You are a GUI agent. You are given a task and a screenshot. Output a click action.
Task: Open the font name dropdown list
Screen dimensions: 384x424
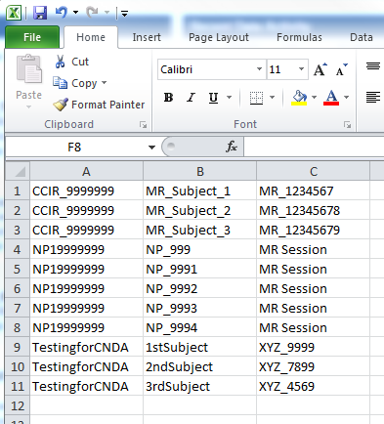coord(259,69)
